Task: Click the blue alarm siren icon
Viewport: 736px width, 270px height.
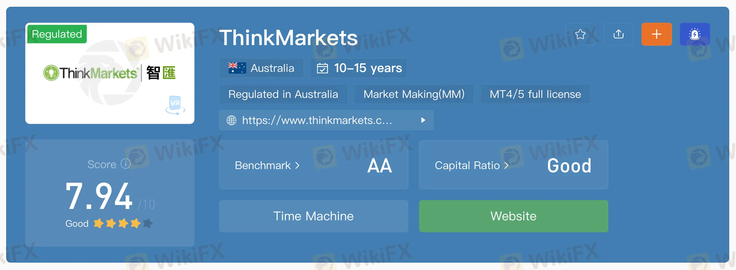Action: point(695,34)
